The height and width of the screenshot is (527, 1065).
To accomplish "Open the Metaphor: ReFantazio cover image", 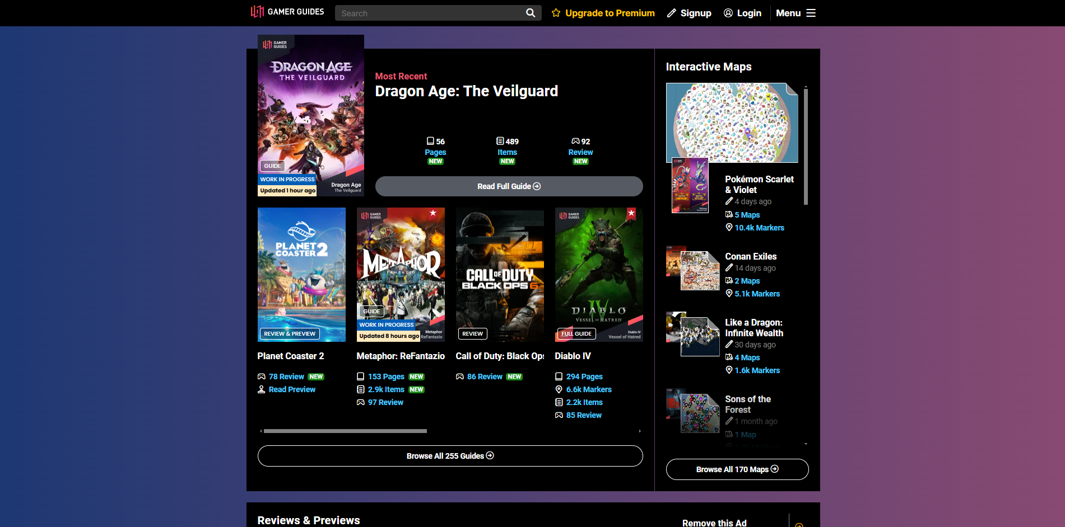I will (x=401, y=275).
